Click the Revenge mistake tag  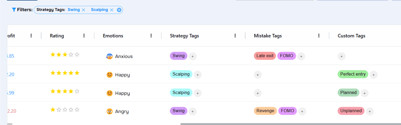[x=265, y=111]
